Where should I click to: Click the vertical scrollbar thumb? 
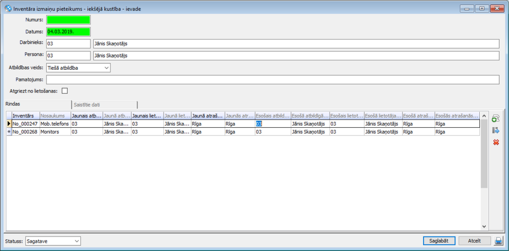coord(484,153)
